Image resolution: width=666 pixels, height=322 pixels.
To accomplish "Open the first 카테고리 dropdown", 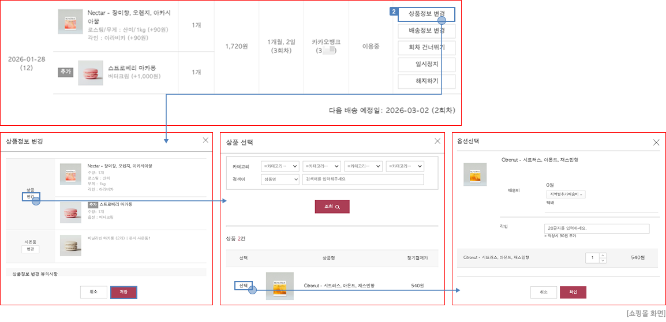I will click(280, 166).
